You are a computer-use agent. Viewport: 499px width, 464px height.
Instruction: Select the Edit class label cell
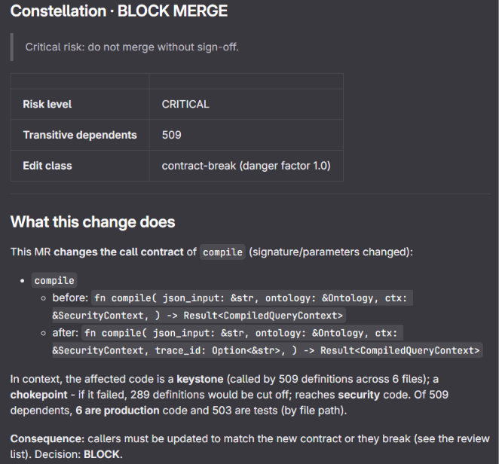coord(80,166)
